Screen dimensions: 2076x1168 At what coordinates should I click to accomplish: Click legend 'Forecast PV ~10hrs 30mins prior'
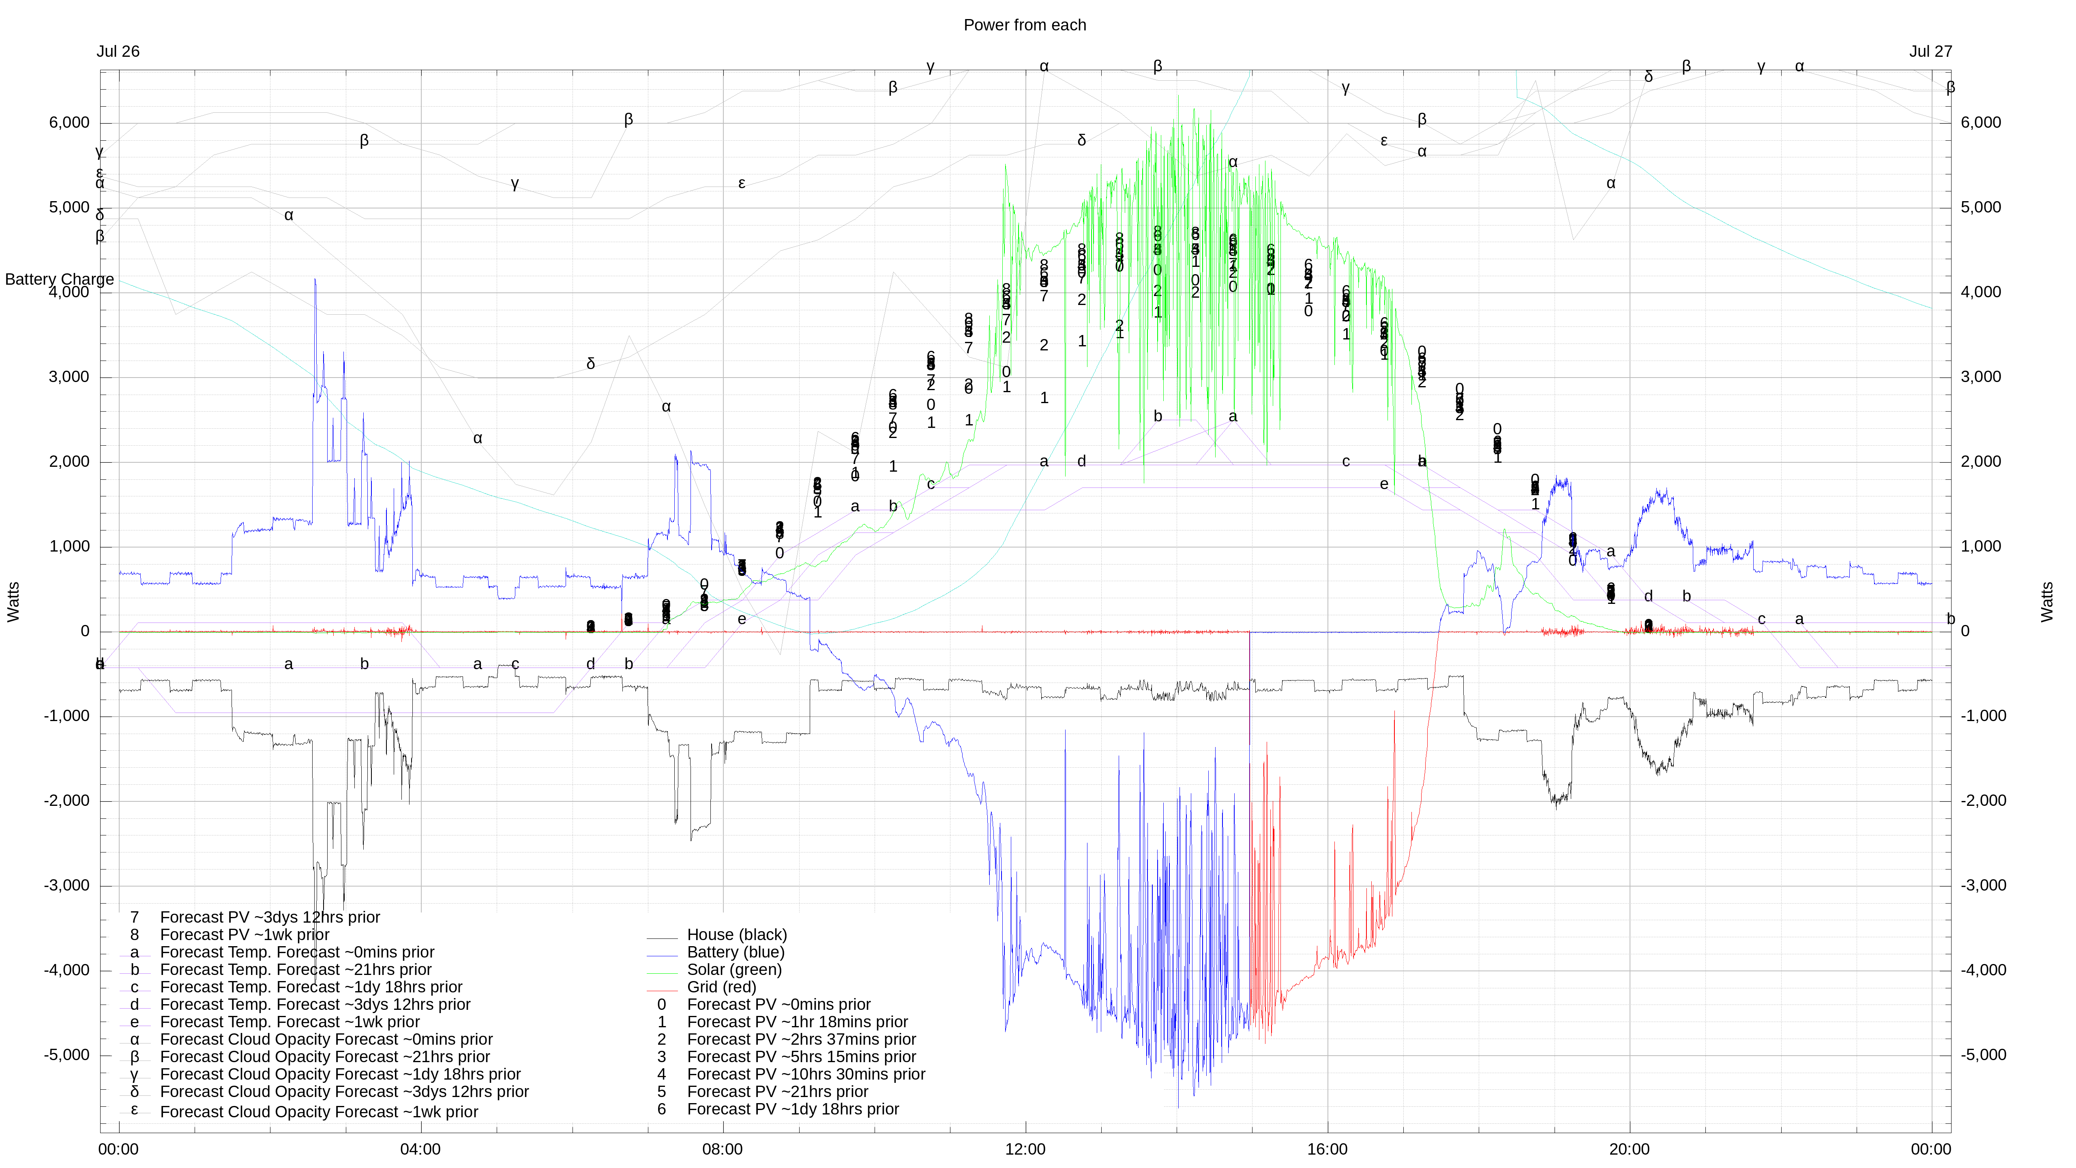point(806,1074)
